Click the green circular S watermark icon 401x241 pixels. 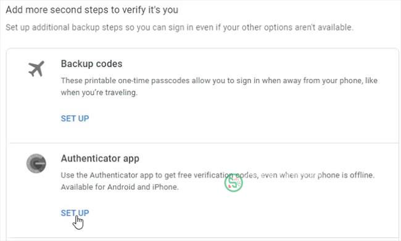point(233,182)
